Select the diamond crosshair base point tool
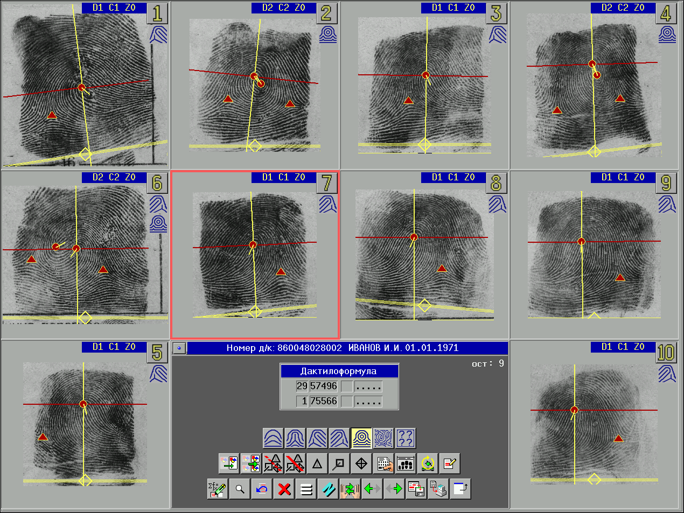The image size is (684, 513). click(361, 463)
